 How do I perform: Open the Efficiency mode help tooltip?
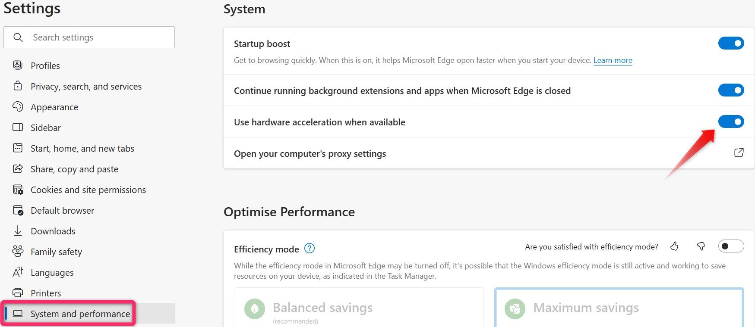[x=310, y=249]
